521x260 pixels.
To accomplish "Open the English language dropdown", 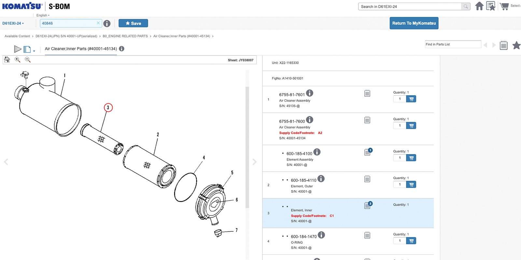I will pos(43,15).
